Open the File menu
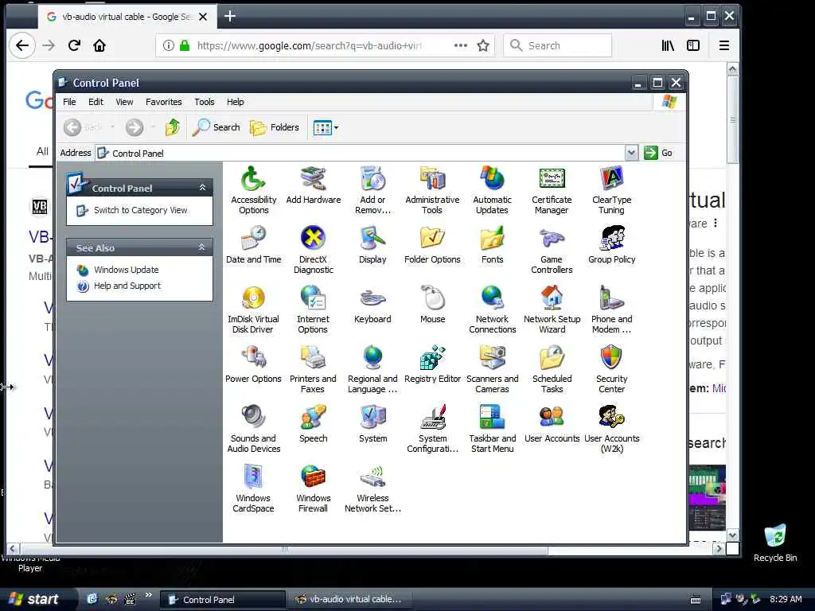 (x=69, y=102)
